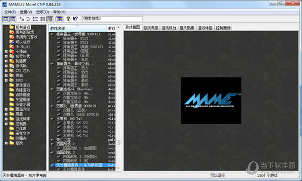Click the second 游戏 column header
This screenshot has width=302, height=181.
coord(111,29)
